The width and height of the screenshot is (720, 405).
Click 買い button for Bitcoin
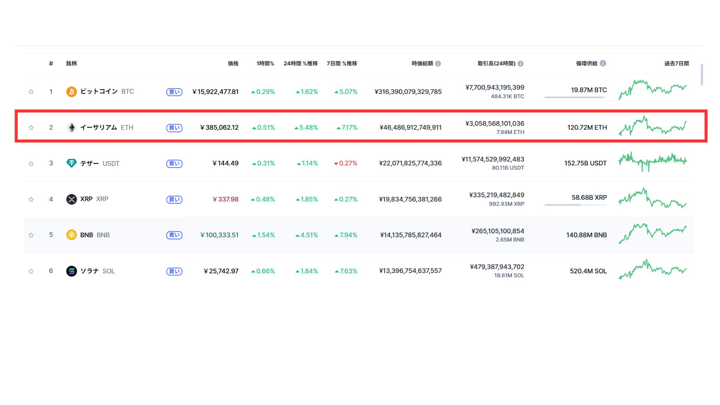point(174,92)
